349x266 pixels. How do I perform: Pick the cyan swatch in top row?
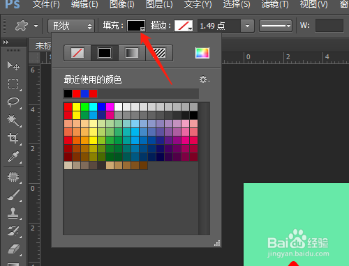click(93, 107)
